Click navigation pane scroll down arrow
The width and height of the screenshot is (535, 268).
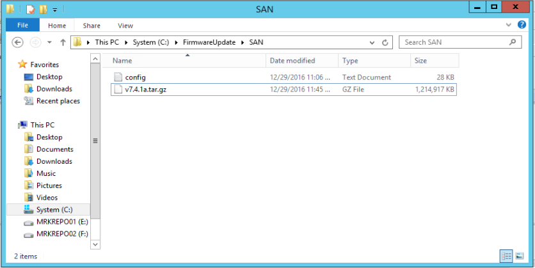(95, 244)
